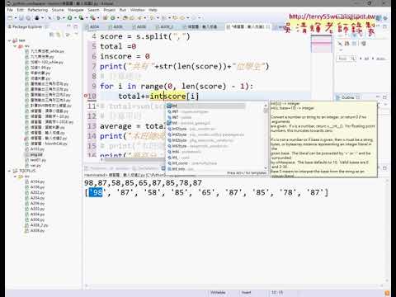The width and height of the screenshot is (396, 297).
Task: Open the Window menu
Action: (x=138, y=10)
